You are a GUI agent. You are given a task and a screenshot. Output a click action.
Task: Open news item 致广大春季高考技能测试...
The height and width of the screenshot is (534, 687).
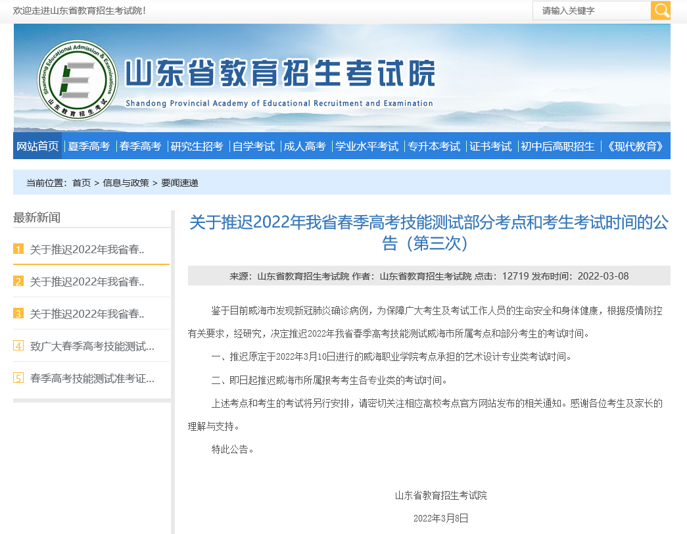92,346
